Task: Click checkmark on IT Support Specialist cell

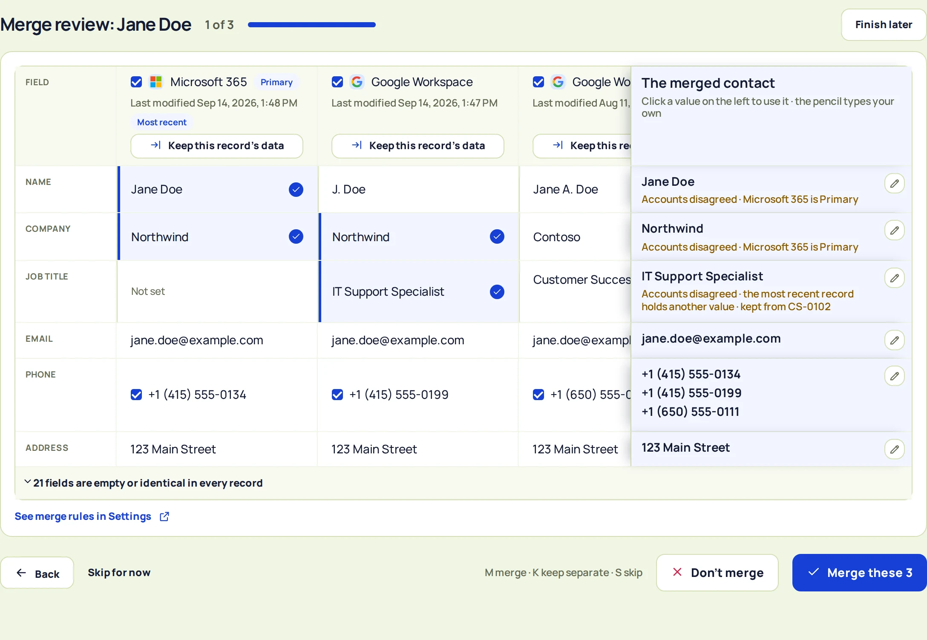Action: (497, 292)
